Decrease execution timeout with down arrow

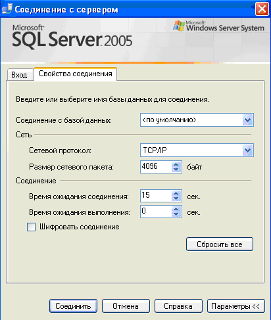pyautogui.click(x=176, y=214)
